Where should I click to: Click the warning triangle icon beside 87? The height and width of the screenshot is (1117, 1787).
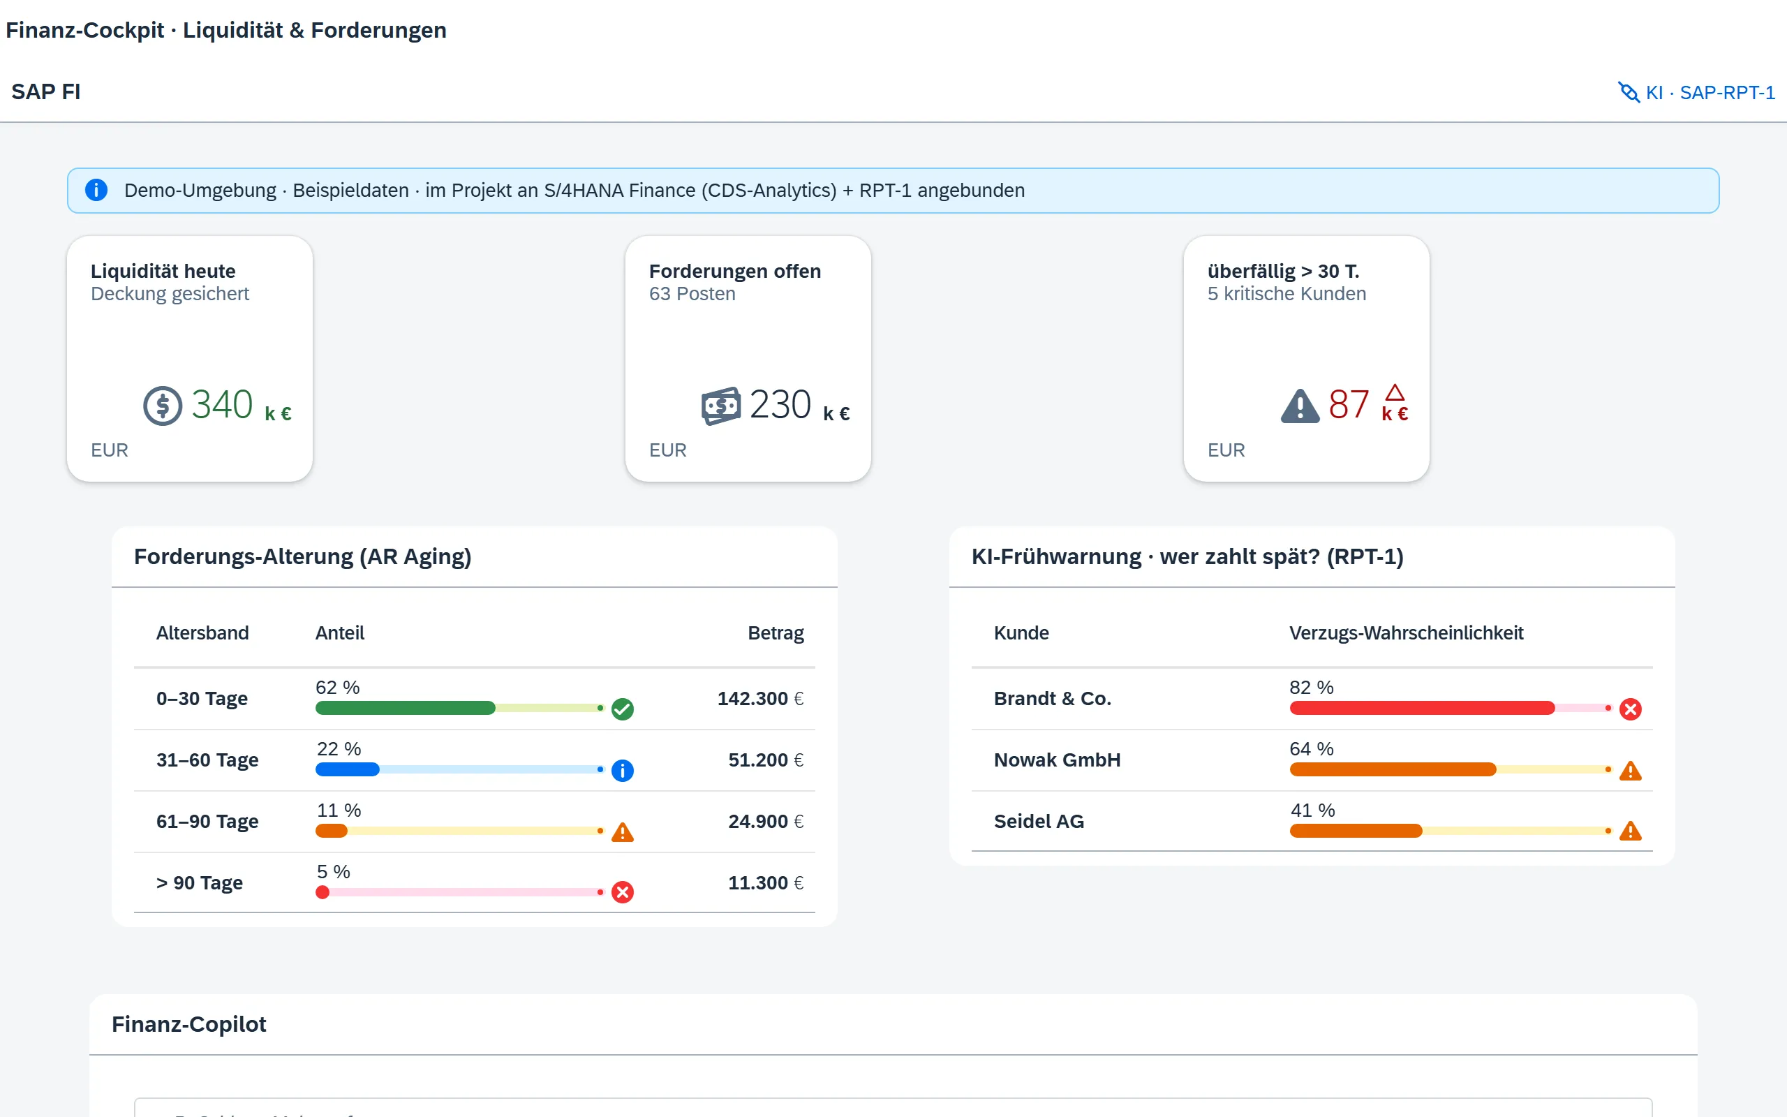click(1300, 406)
